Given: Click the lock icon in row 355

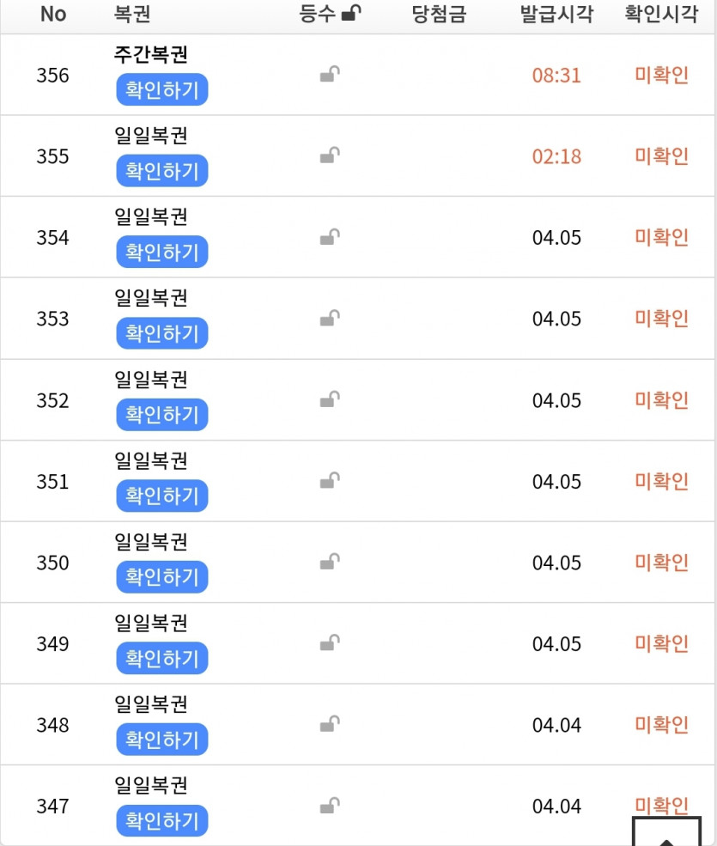Looking at the screenshot, I should (330, 155).
